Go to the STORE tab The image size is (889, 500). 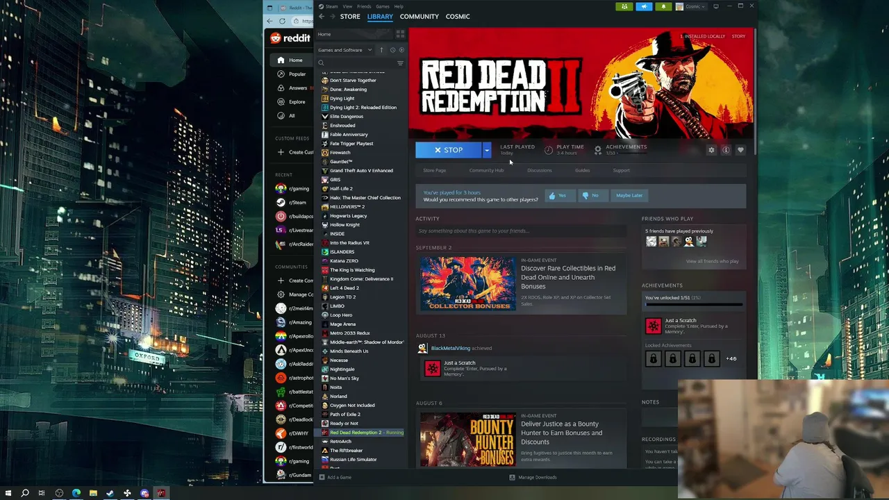click(350, 16)
